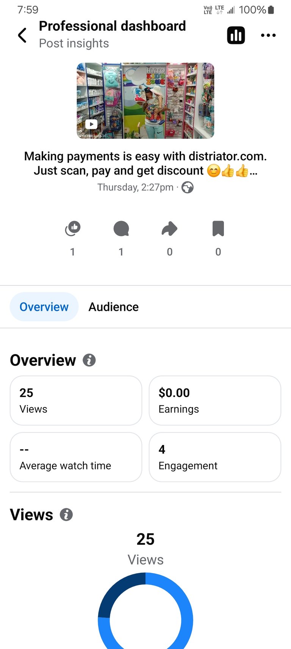Image resolution: width=291 pixels, height=649 pixels.
Task: Tap the reactions thumbs-up icon
Action: 73,229
